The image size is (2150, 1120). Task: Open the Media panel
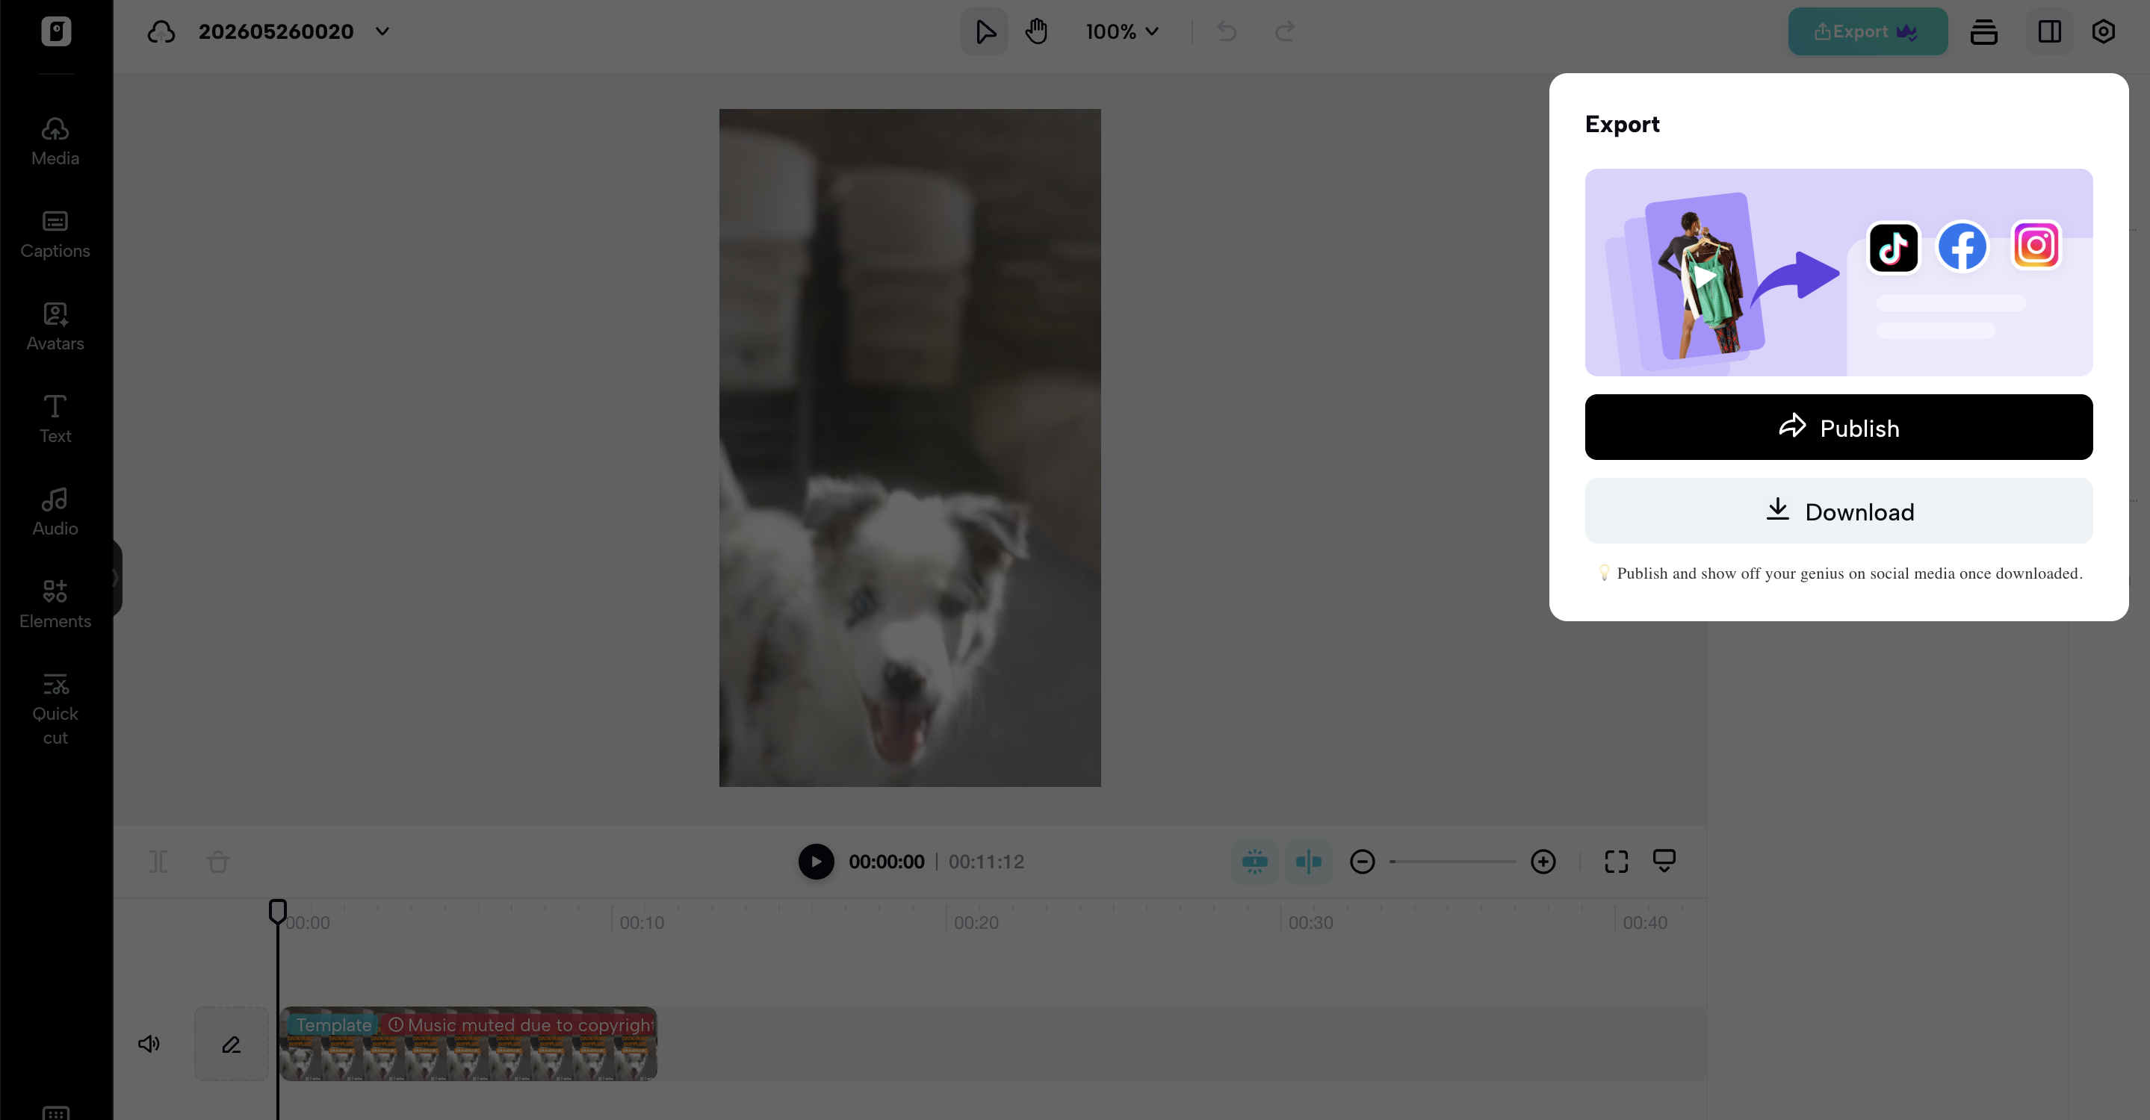pos(55,141)
